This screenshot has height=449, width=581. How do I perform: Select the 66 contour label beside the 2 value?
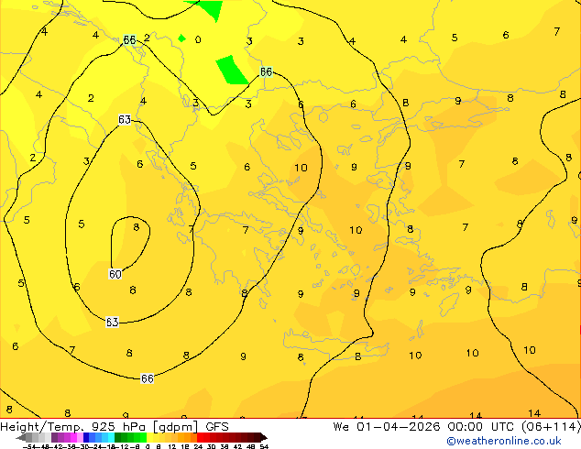pyautogui.click(x=129, y=39)
